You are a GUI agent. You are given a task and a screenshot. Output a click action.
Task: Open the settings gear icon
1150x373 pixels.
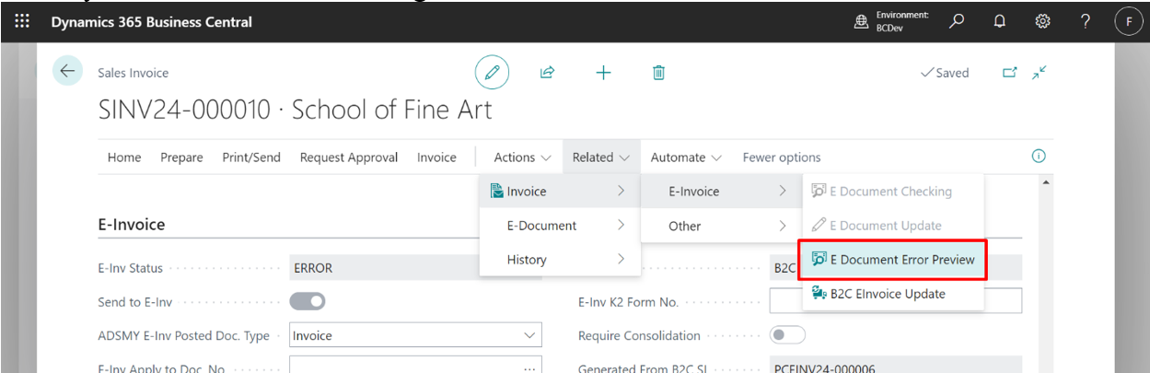tap(1042, 21)
